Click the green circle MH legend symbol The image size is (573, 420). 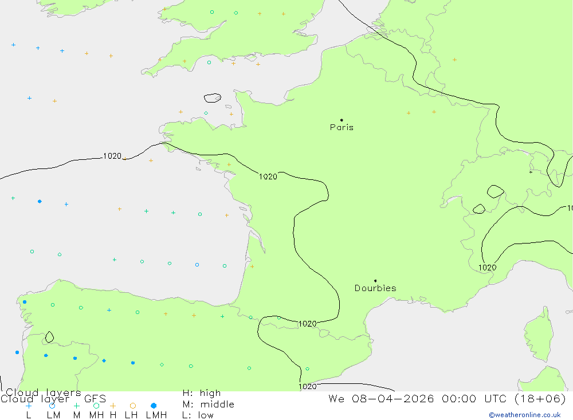pyautogui.click(x=96, y=406)
